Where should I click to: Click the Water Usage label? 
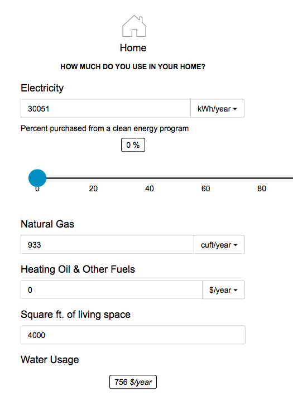tap(50, 360)
